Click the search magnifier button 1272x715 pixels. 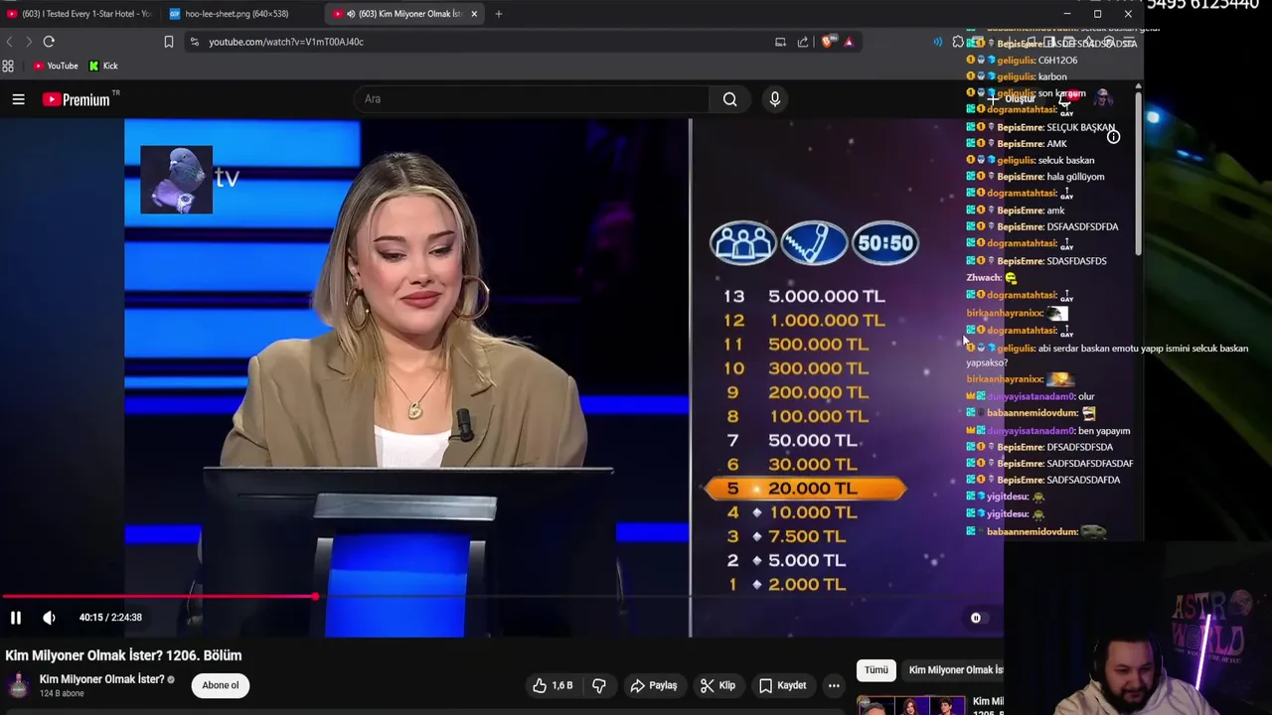730,99
